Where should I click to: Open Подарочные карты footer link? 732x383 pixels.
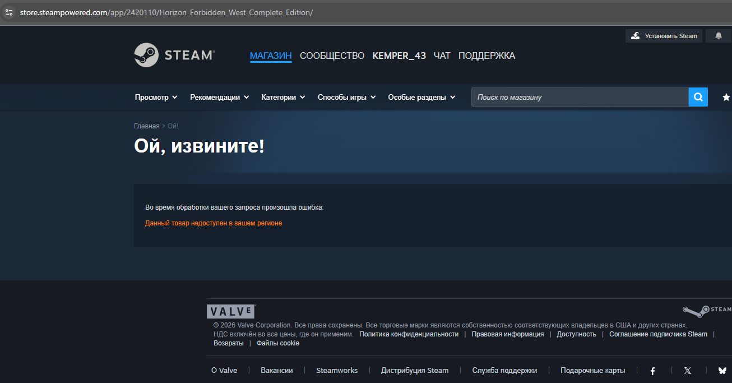pos(592,370)
